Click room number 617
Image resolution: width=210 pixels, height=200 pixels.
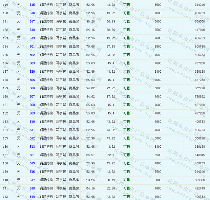pos(32,21)
